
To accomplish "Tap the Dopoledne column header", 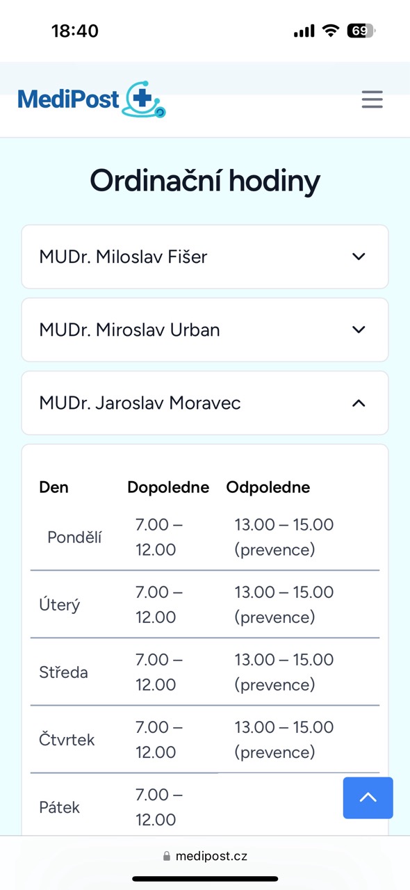I will click(168, 487).
